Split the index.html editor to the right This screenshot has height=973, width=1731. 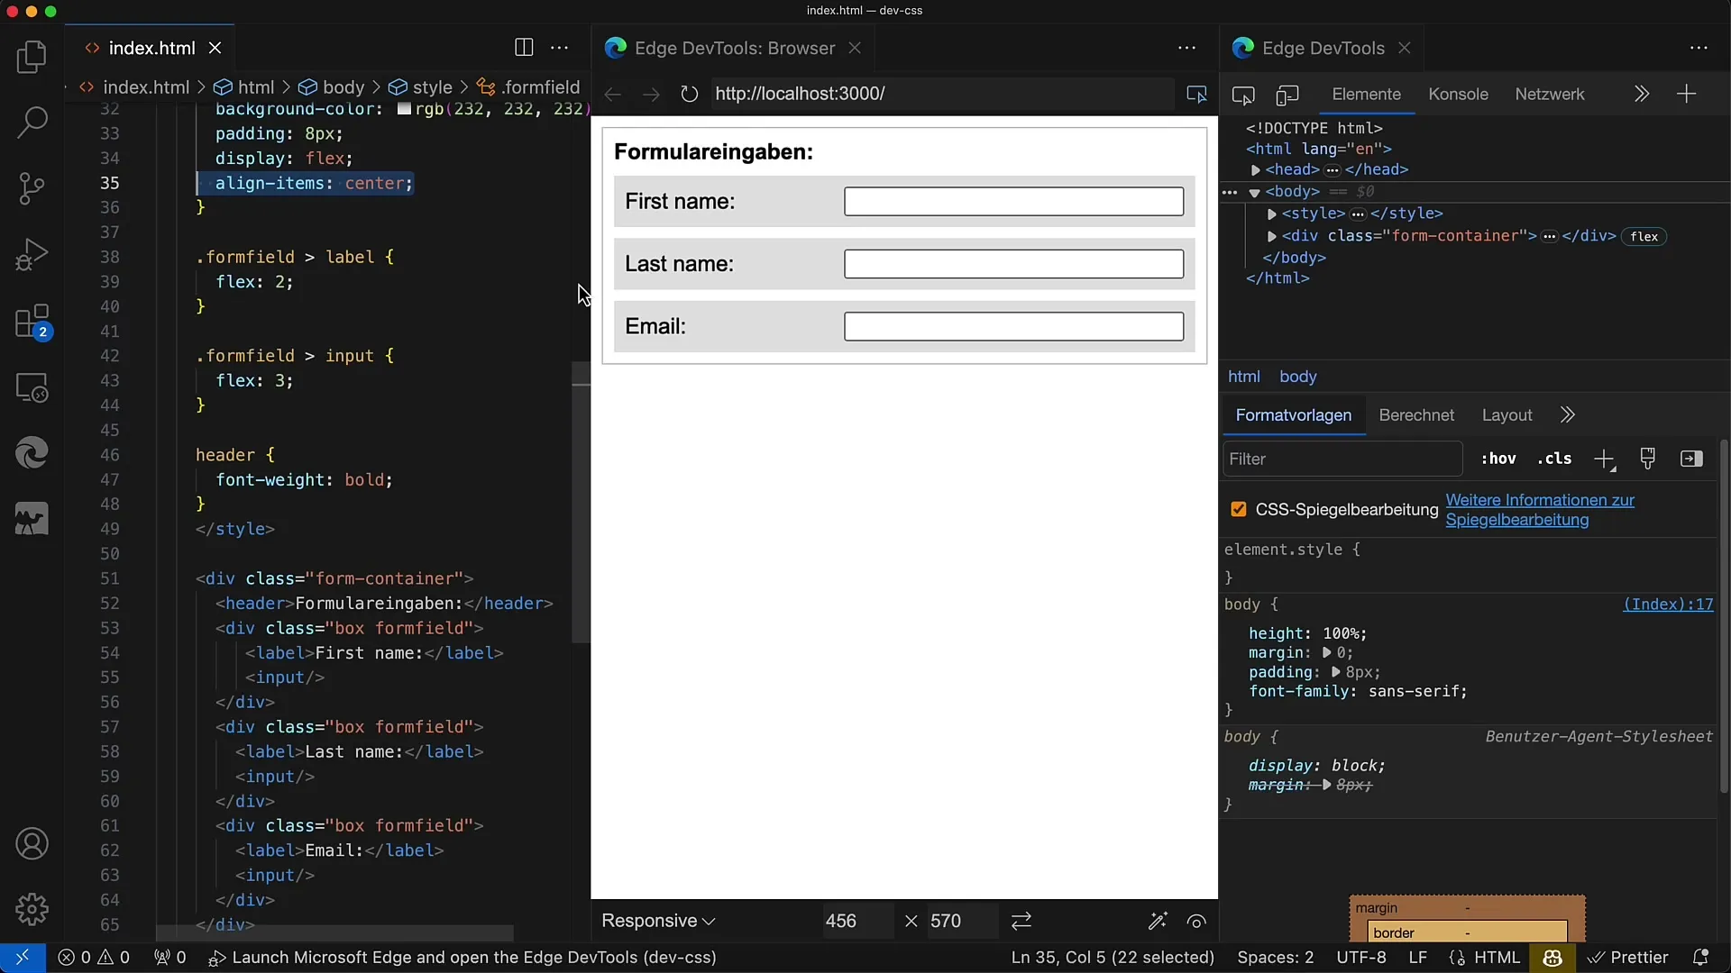(524, 48)
